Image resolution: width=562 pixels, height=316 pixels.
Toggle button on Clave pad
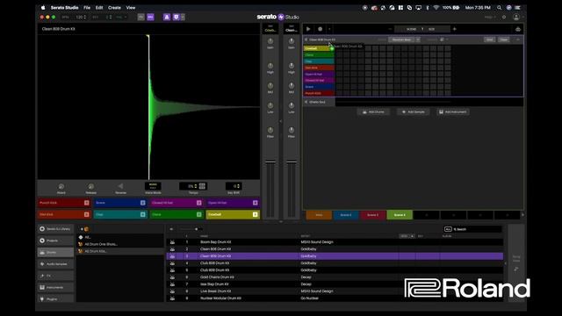coord(199,214)
